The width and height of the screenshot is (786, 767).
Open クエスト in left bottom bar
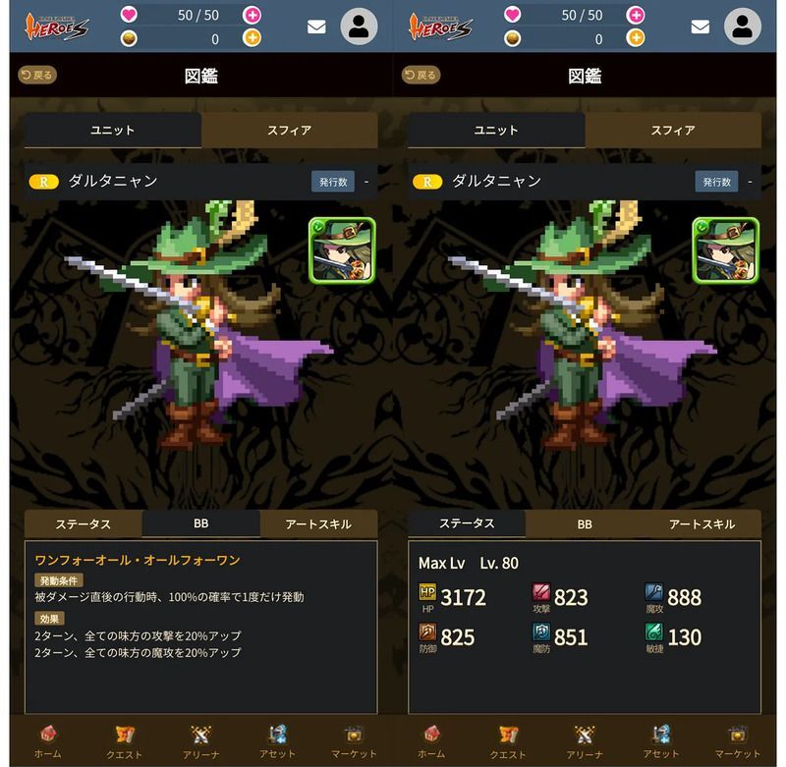point(124,741)
